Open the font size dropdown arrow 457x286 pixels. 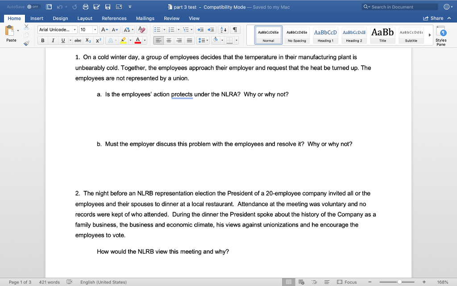tap(95, 30)
